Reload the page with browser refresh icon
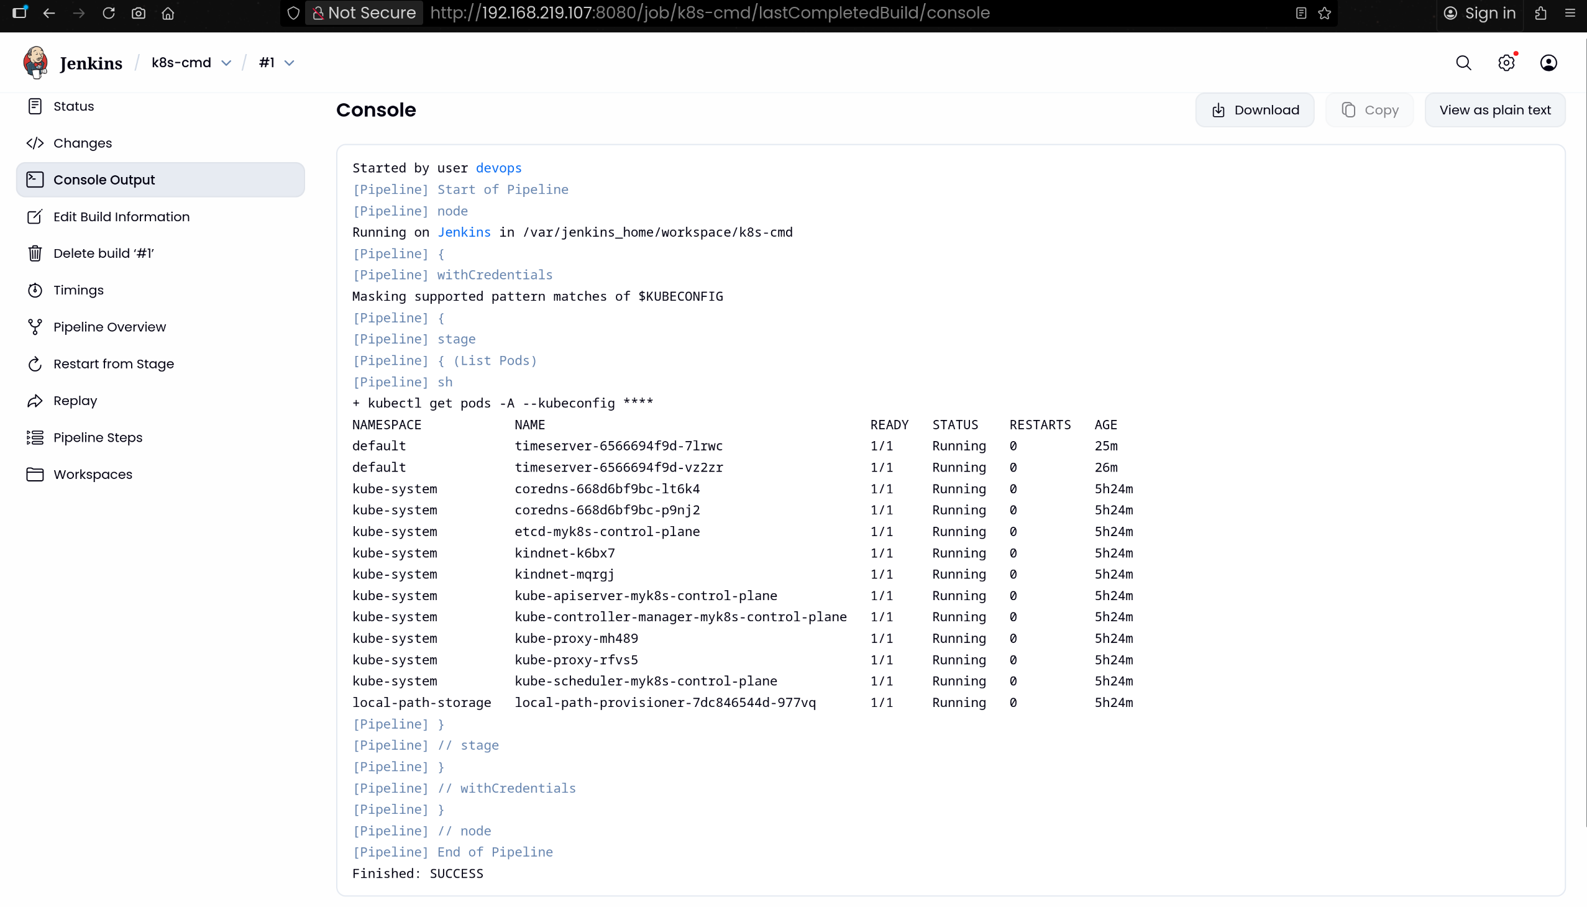 108,13
